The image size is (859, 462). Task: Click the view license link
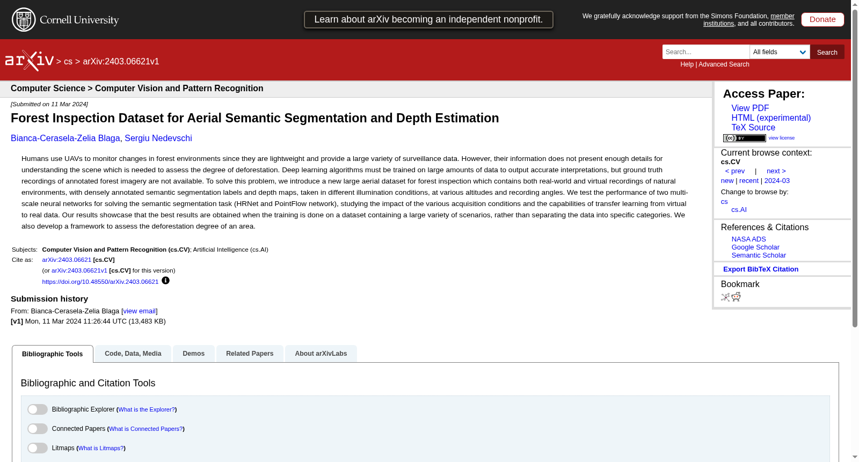click(x=782, y=138)
